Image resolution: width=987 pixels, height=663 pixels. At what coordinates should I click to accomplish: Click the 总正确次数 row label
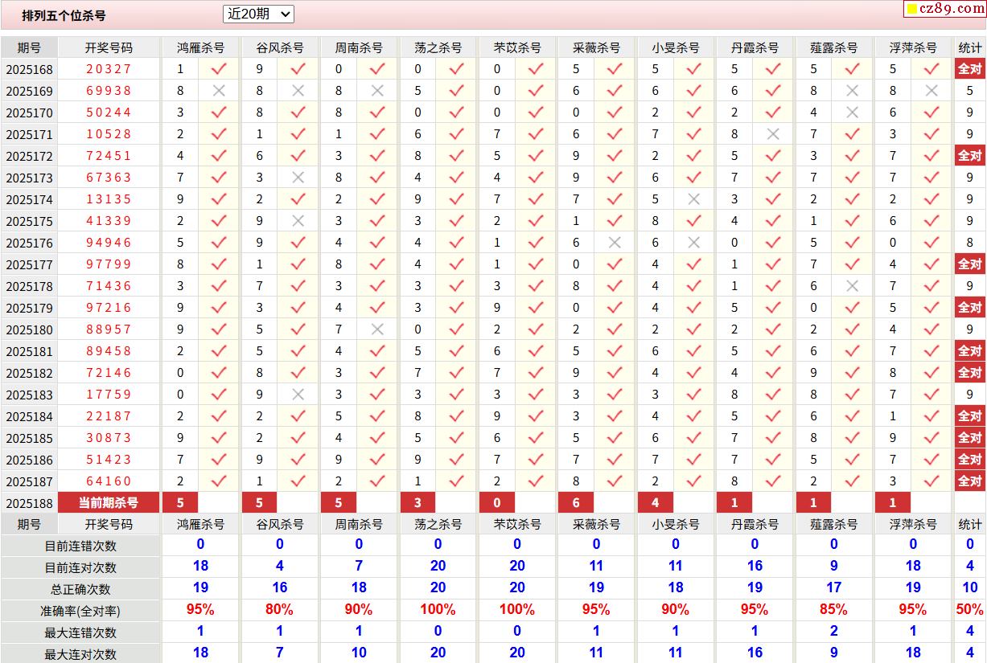tap(80, 589)
